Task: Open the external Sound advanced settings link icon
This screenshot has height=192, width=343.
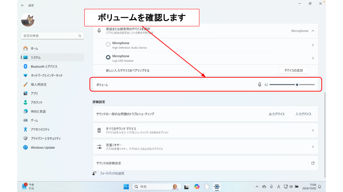Action: (313, 163)
